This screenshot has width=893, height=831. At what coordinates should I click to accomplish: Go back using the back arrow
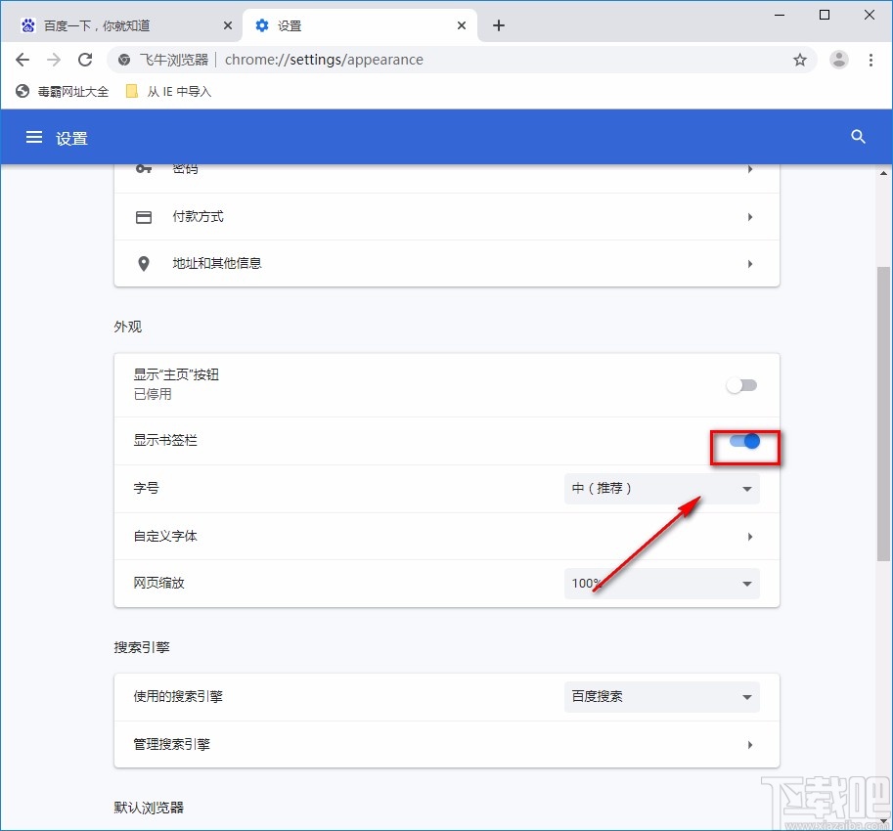click(22, 60)
